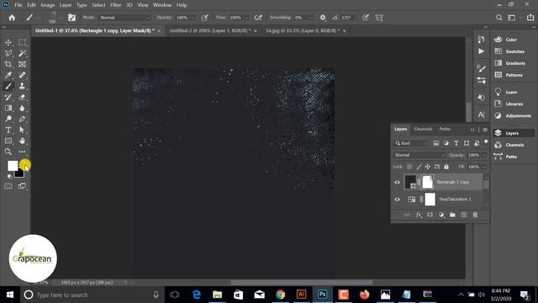Switch to the Channels tab in Layers panel
538x303 pixels.
coord(423,129)
